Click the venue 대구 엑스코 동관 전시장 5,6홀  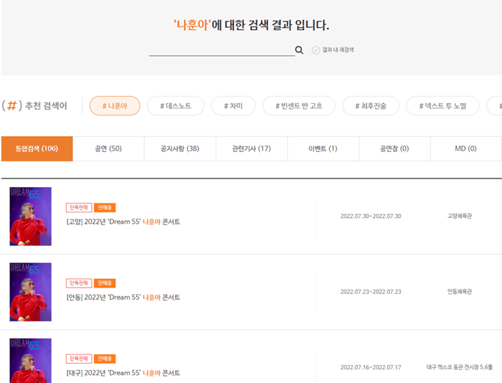coord(460,367)
